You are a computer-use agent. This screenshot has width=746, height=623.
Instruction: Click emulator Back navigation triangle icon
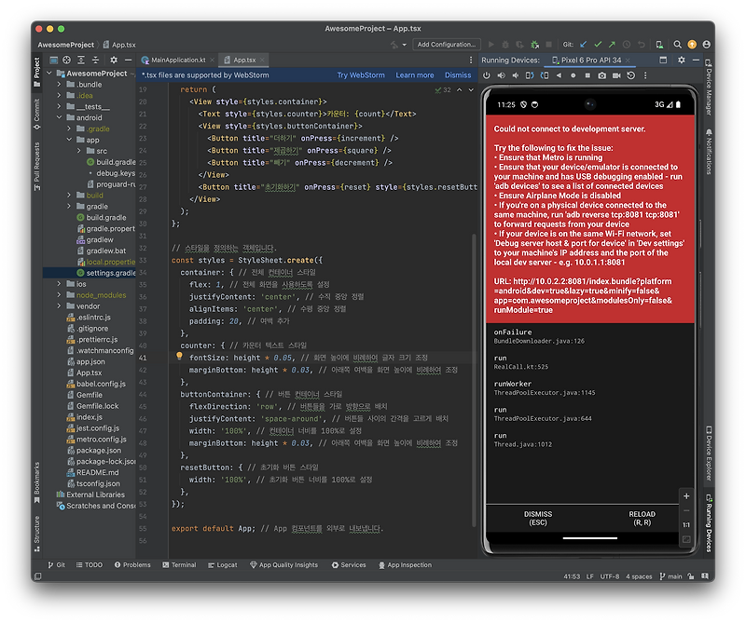(559, 75)
